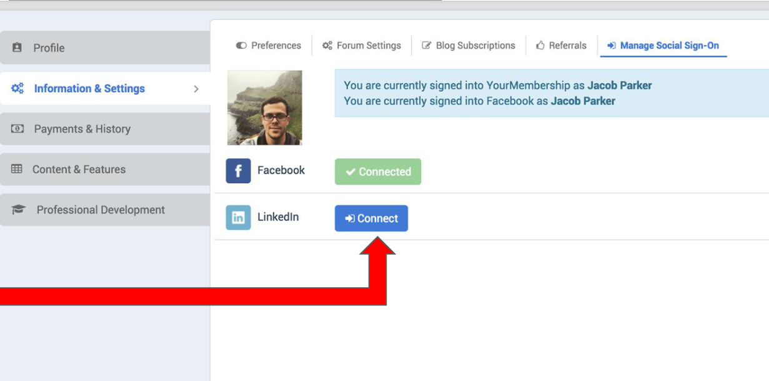Expand the Information & Settings chevron arrow
The width and height of the screenshot is (769, 381).
click(196, 89)
